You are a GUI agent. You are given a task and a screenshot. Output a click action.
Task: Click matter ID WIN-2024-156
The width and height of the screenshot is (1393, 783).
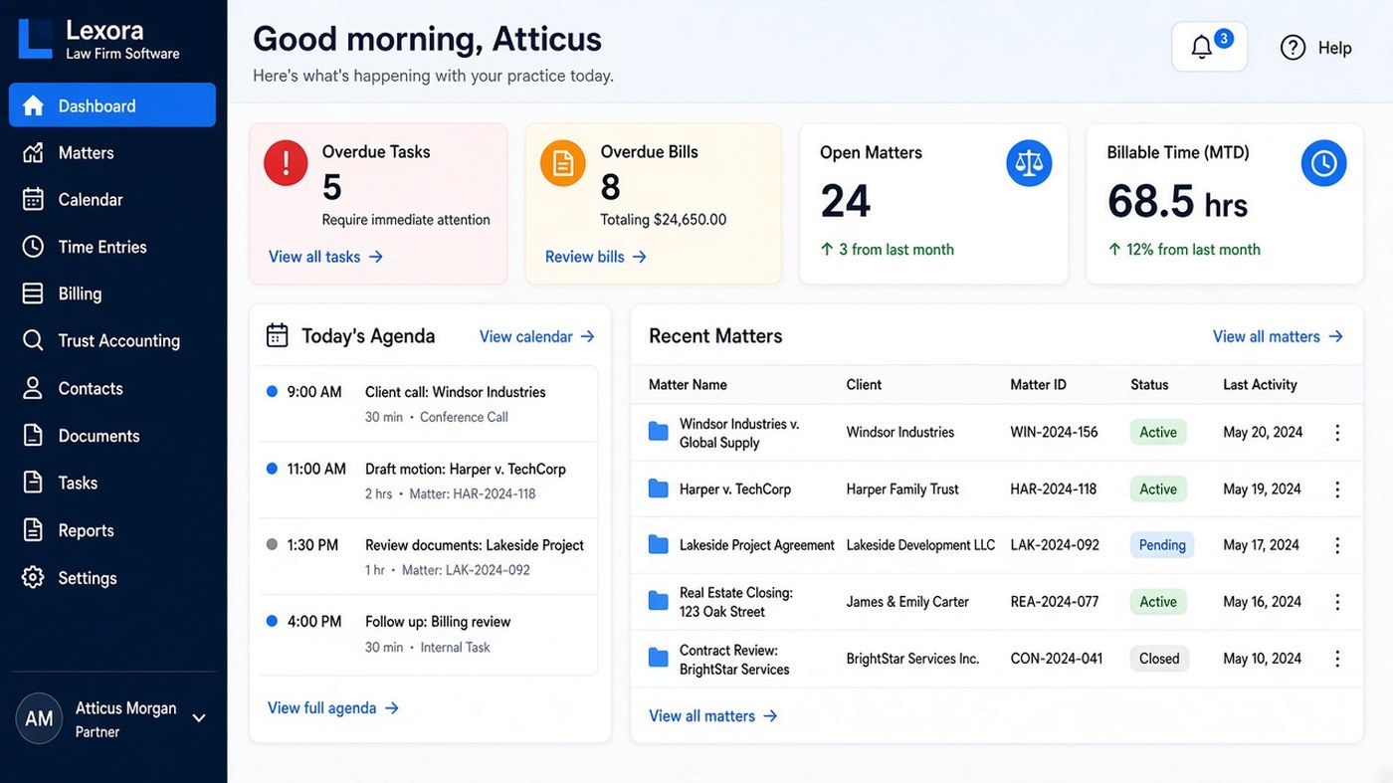[x=1054, y=433]
